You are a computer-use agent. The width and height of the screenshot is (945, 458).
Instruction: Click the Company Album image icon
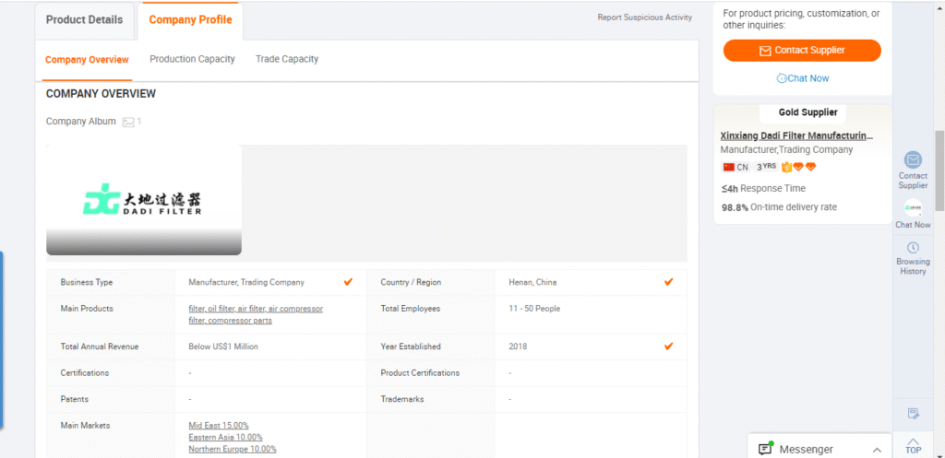pos(128,122)
